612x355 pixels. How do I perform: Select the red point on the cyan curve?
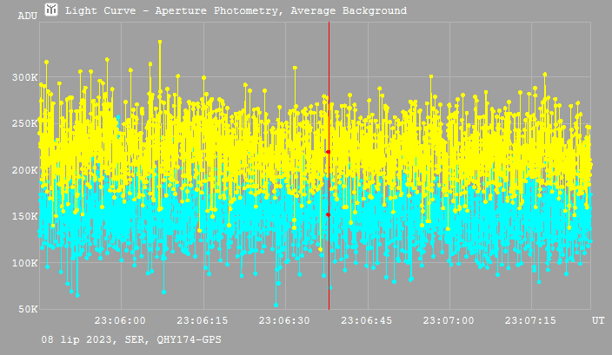pyautogui.click(x=329, y=214)
